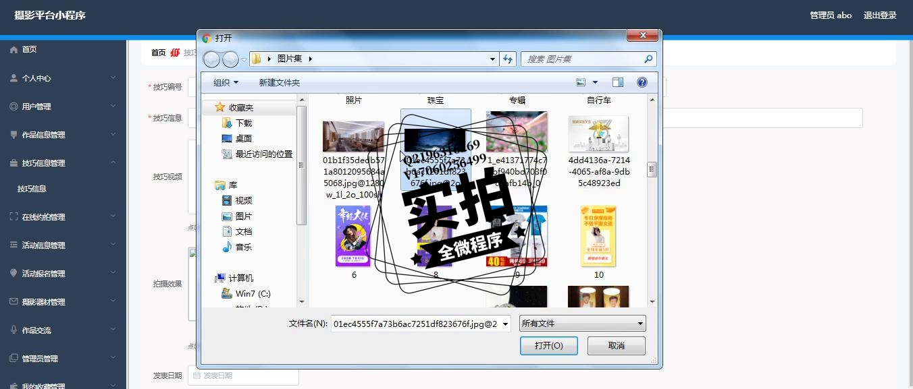Expand 管理员管理 in the sidebar
The image size is (913, 389).
[x=63, y=359]
